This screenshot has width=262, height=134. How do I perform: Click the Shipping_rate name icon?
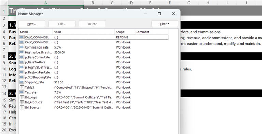[22, 82]
